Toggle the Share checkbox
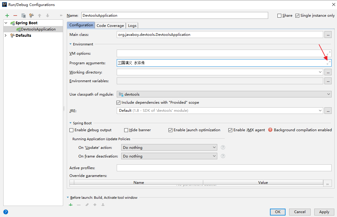 (280, 16)
